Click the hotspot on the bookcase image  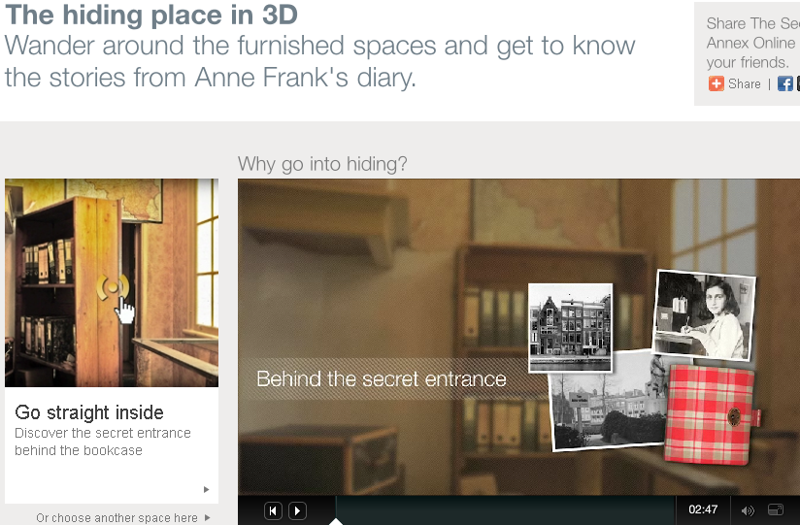113,287
